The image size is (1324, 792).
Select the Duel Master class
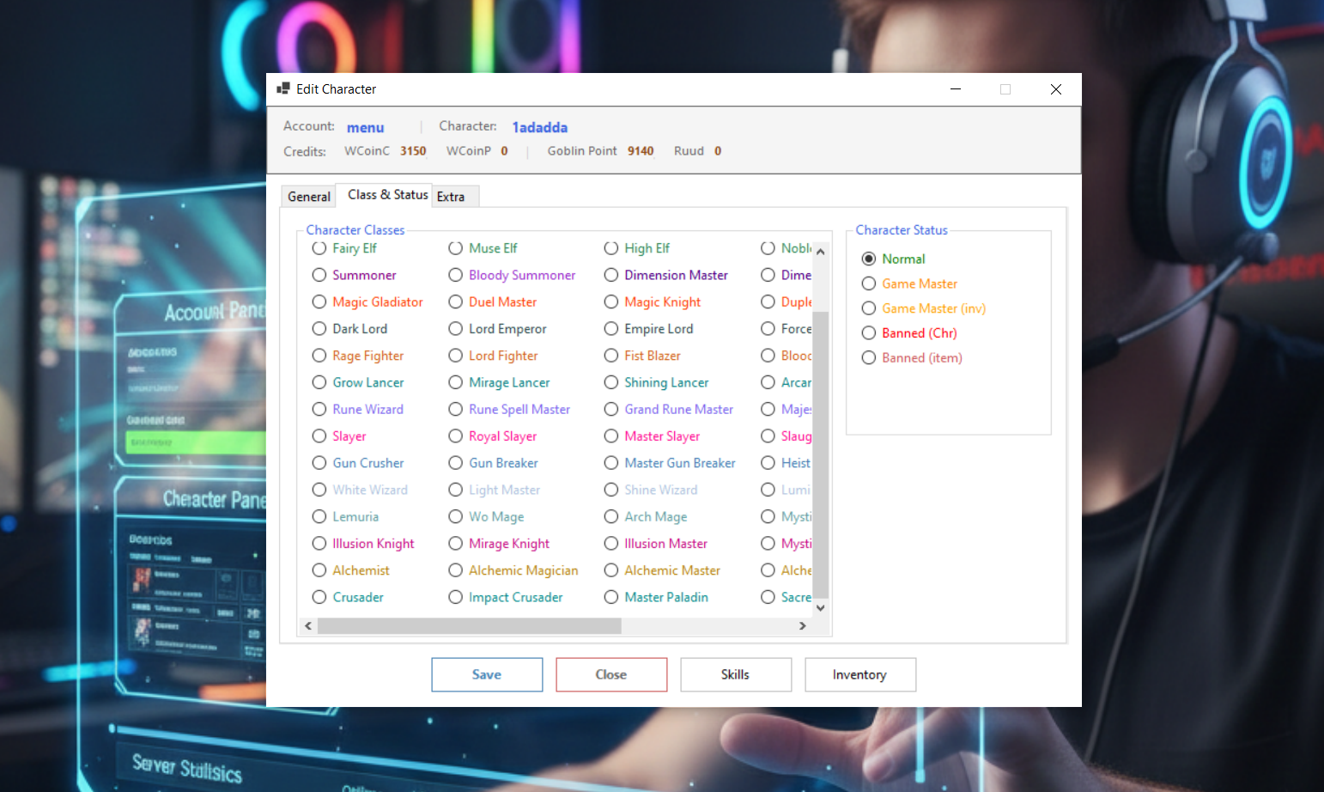[455, 302]
